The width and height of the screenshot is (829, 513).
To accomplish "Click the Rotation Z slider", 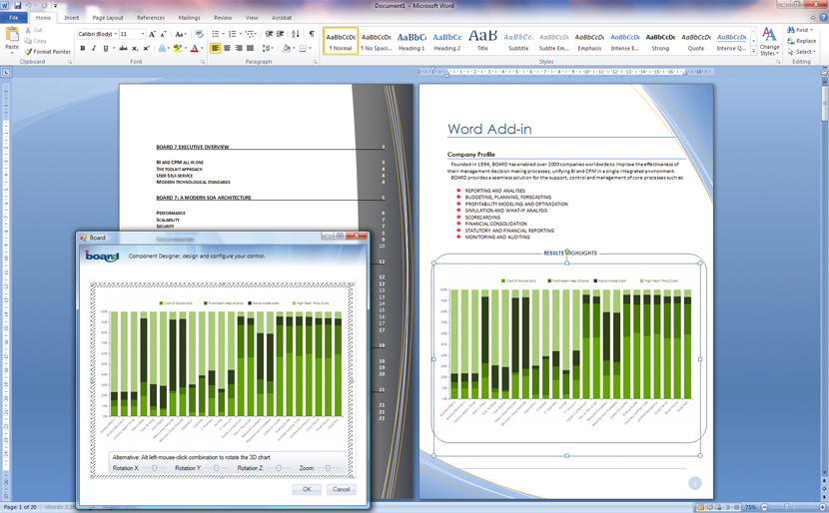I will click(278, 468).
